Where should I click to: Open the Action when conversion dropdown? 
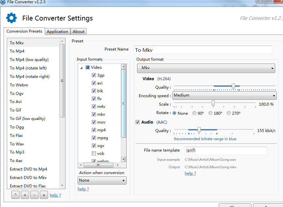click(102, 180)
